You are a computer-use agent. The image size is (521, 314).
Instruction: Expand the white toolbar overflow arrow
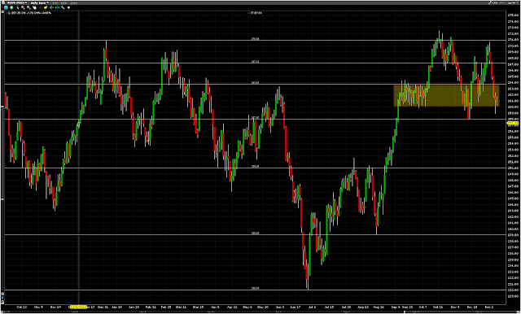(x=68, y=7)
